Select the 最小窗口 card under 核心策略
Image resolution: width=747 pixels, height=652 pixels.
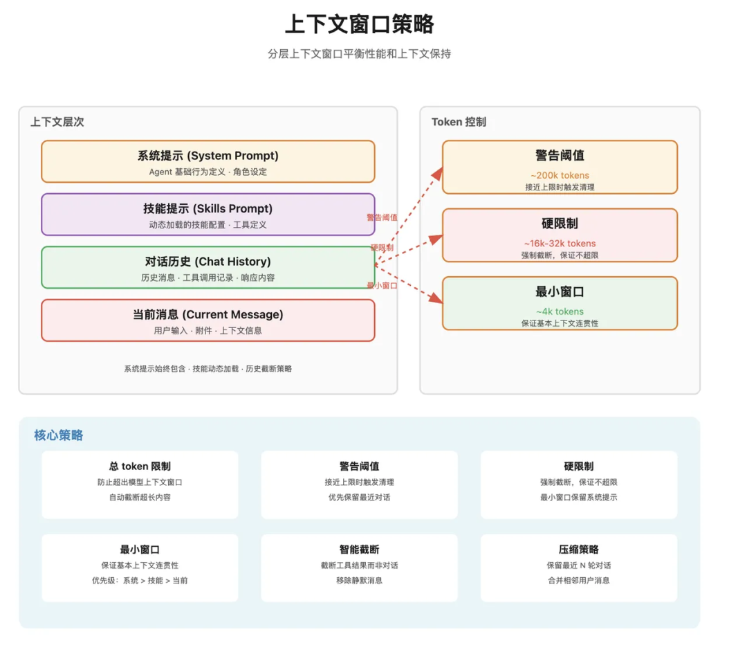139,568
